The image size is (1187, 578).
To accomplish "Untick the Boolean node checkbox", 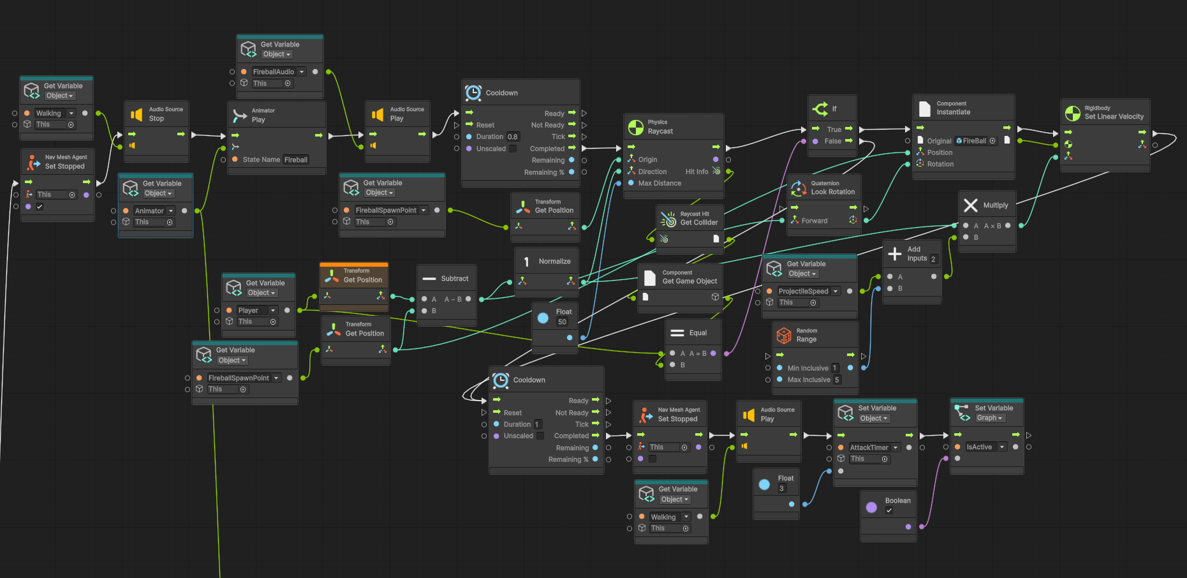I will point(889,510).
